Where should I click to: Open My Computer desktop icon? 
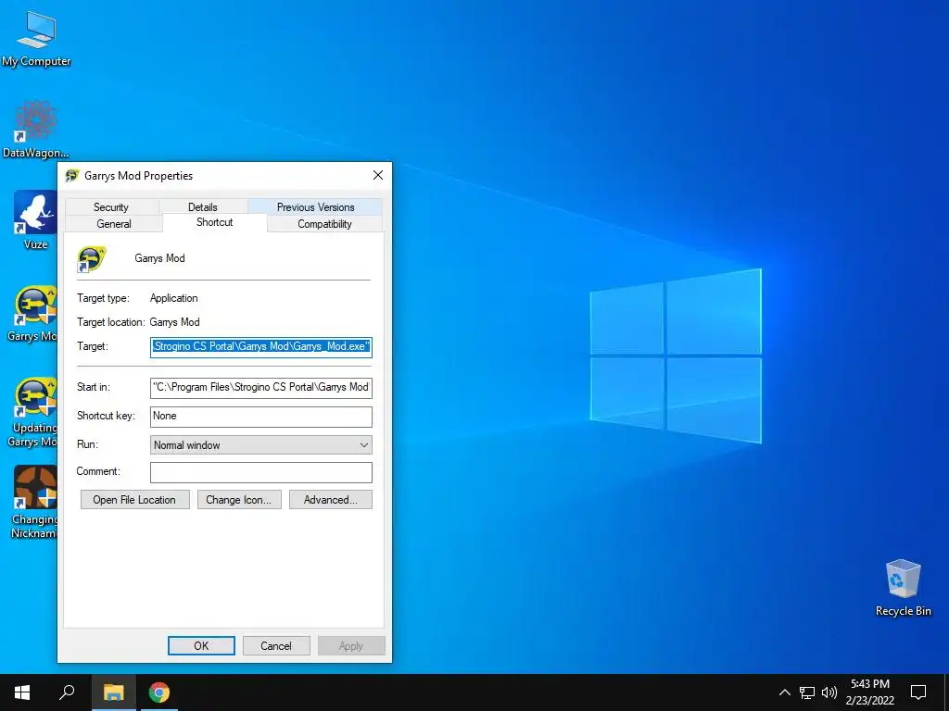pyautogui.click(x=36, y=37)
